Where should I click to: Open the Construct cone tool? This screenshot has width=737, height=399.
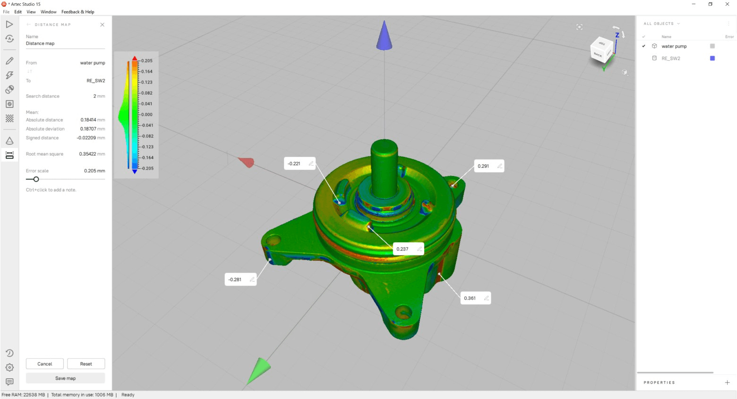tap(9, 140)
